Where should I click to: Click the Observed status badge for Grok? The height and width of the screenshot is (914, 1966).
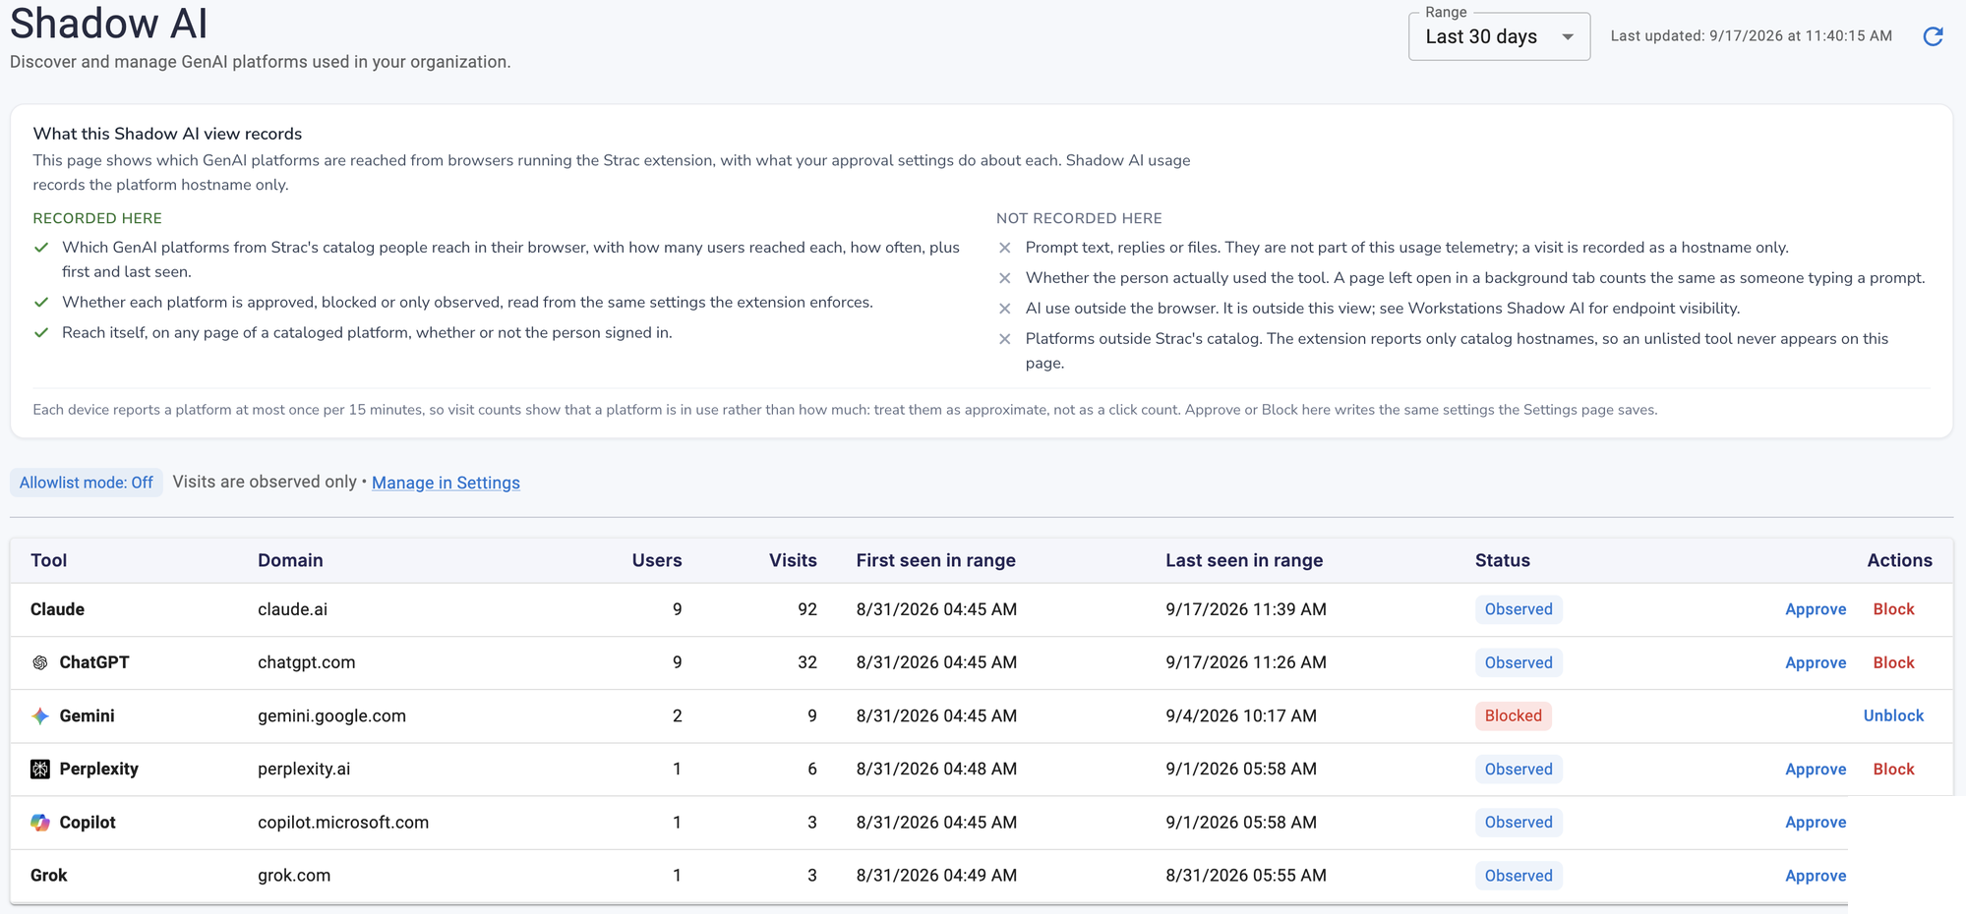point(1519,876)
